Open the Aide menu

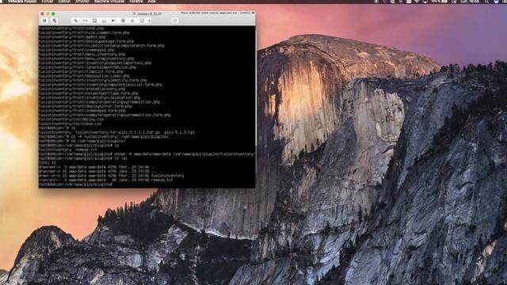click(151, 2)
